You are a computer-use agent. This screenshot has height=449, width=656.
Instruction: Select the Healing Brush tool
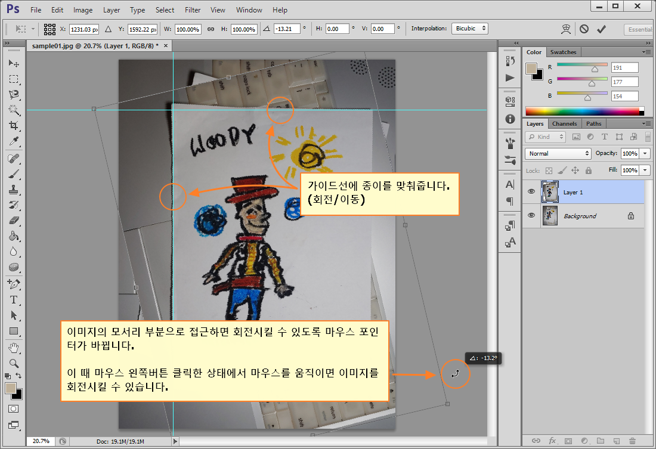(x=13, y=159)
